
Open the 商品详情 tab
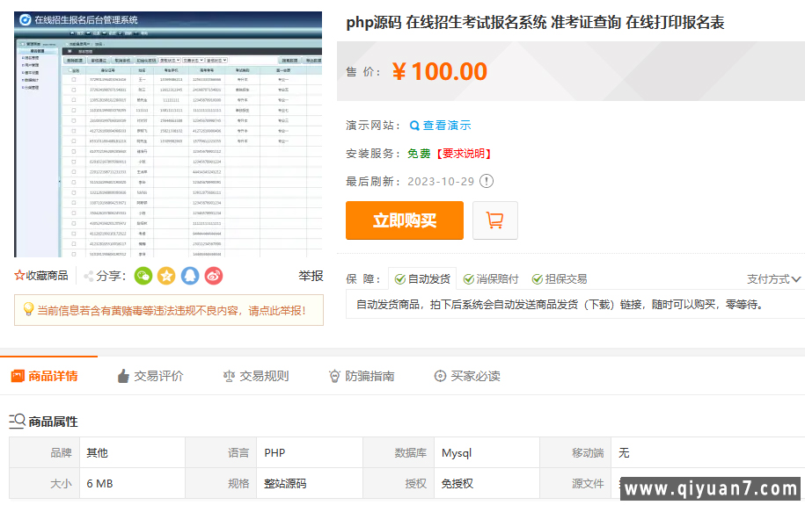point(44,376)
